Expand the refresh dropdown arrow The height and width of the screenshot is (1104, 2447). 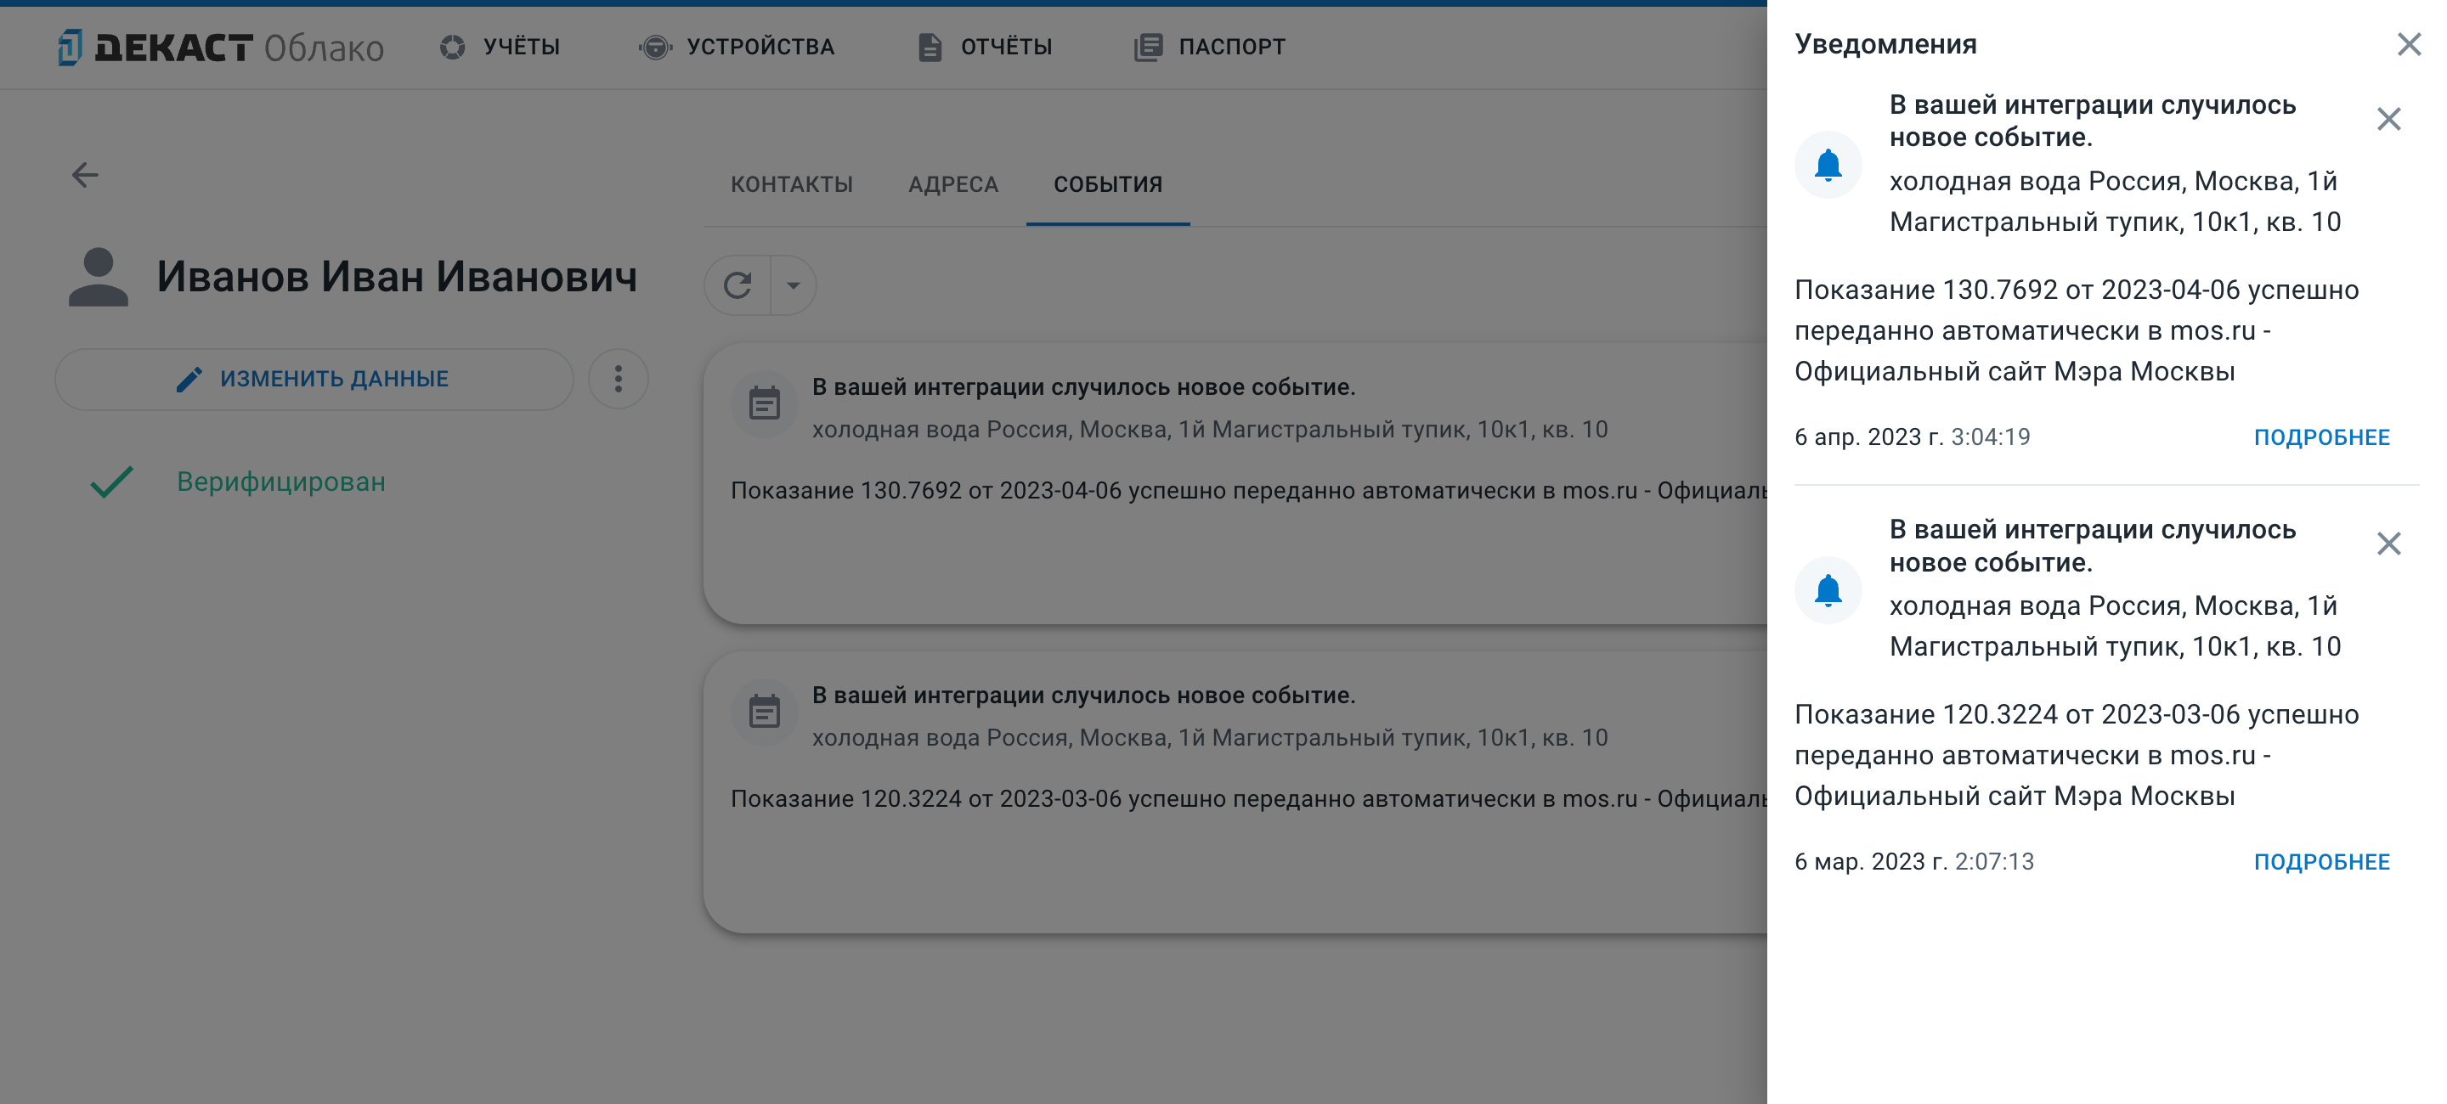pos(794,284)
